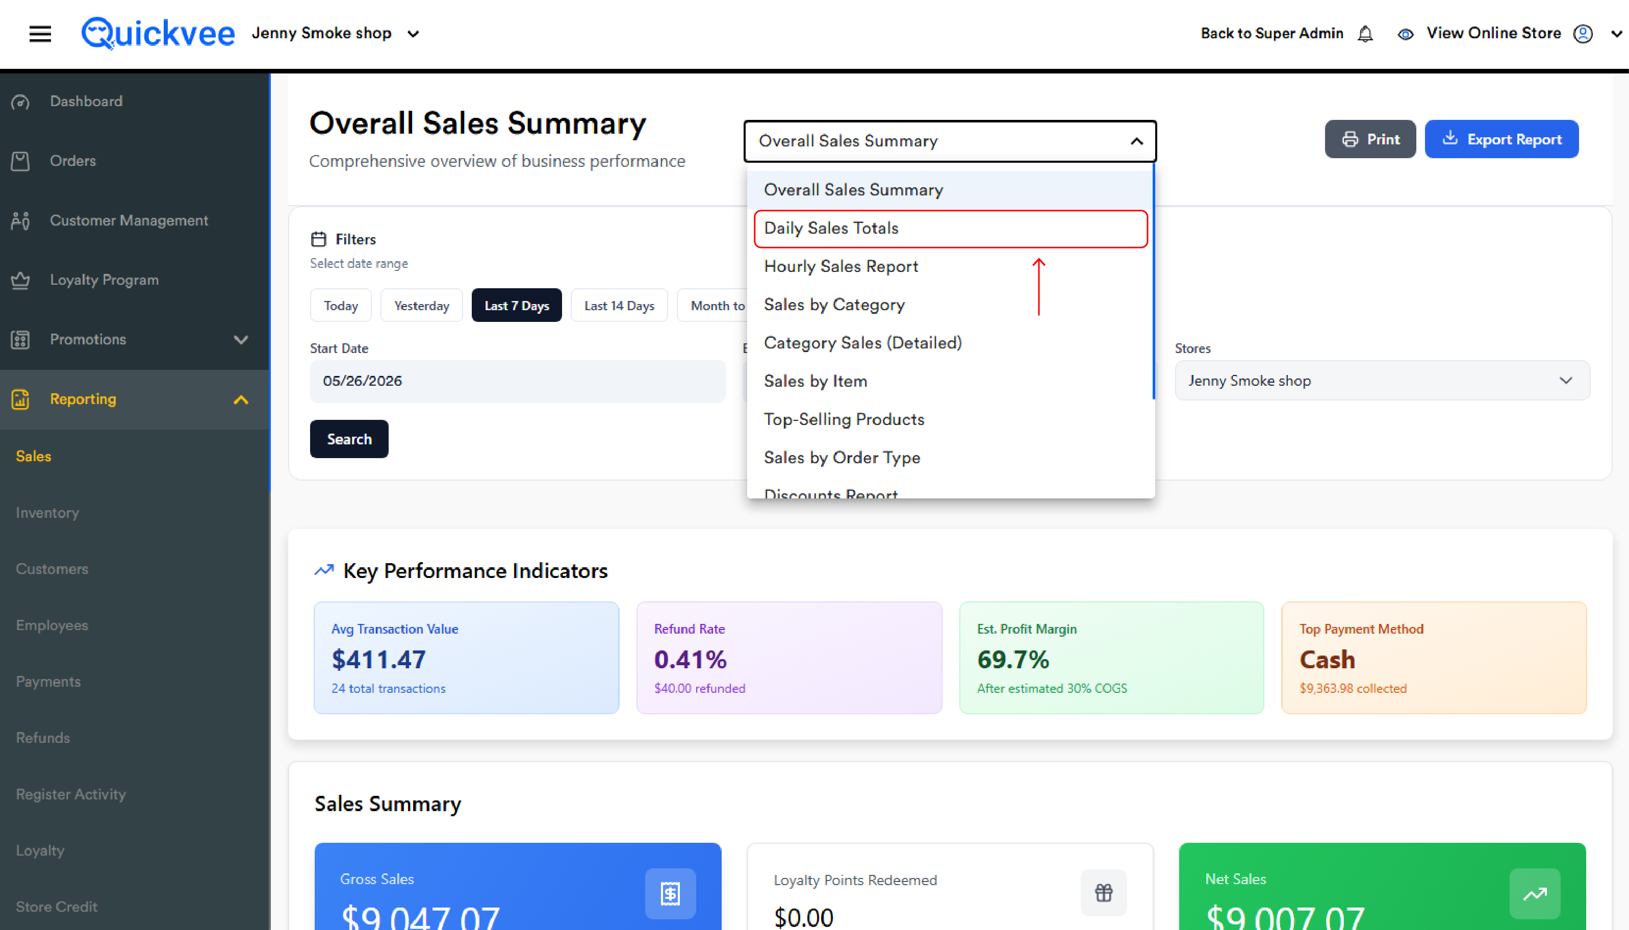The height and width of the screenshot is (930, 1629).
Task: Print the sales report
Action: (1370, 139)
